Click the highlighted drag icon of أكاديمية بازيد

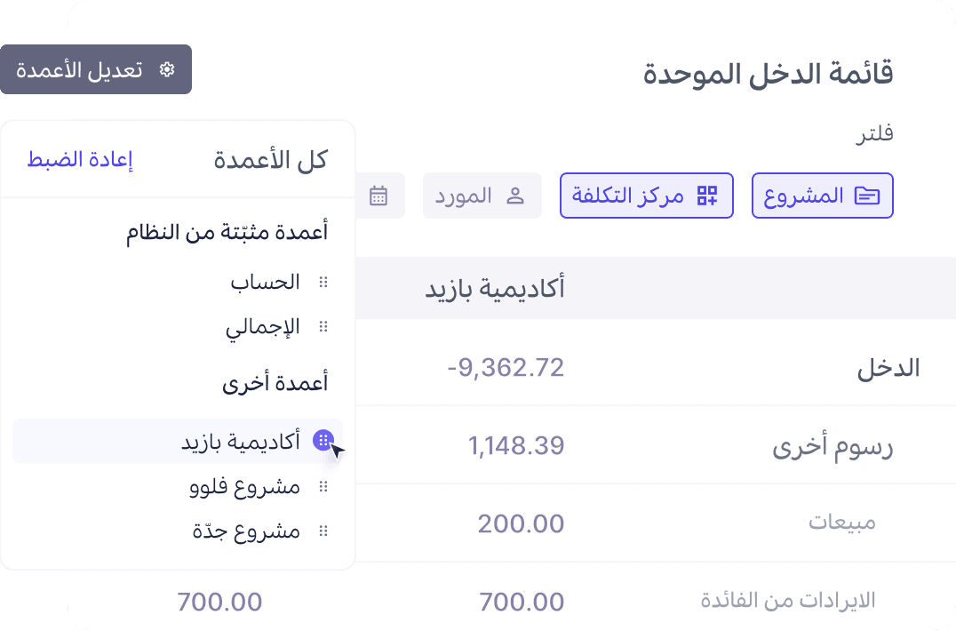pos(323,440)
